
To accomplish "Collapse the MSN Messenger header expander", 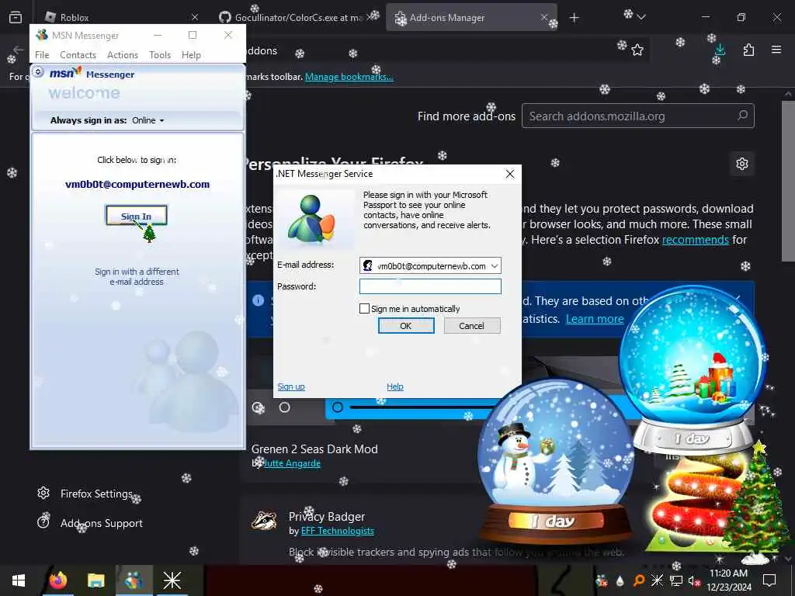I will pyautogui.click(x=38, y=72).
